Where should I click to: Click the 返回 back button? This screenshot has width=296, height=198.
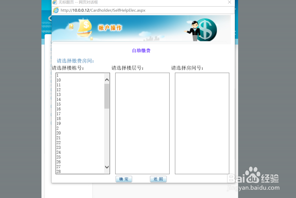tap(158, 179)
